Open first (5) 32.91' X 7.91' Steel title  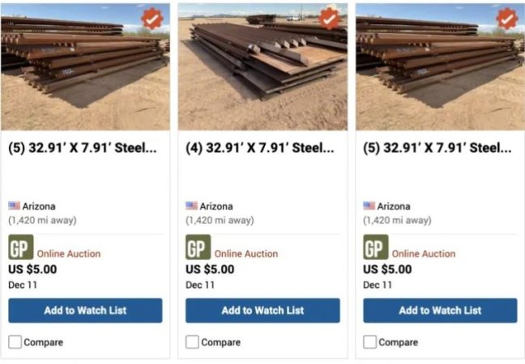pyautogui.click(x=82, y=148)
